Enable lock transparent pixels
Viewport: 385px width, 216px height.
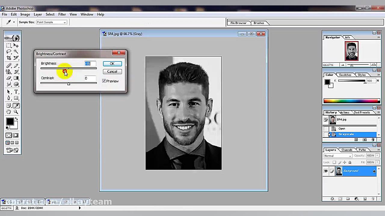click(x=334, y=162)
